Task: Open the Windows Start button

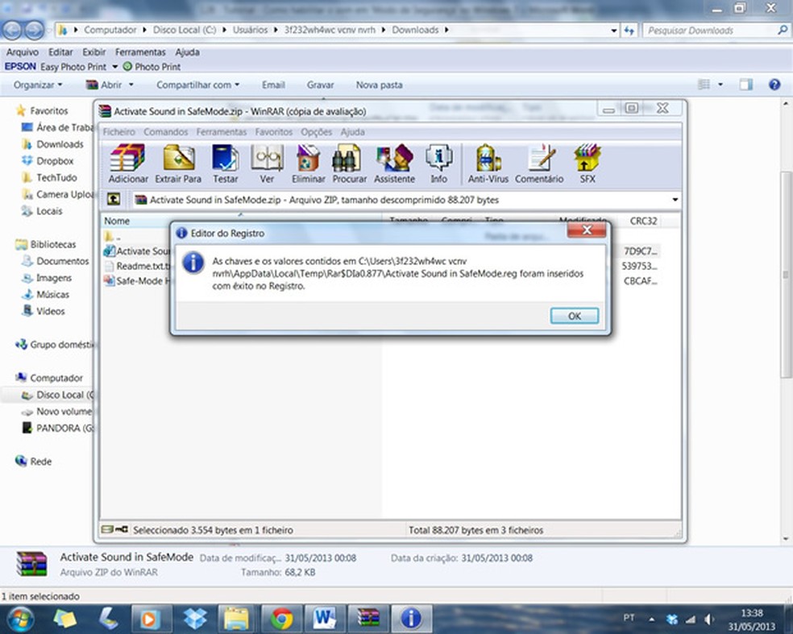Action: pyautogui.click(x=19, y=619)
